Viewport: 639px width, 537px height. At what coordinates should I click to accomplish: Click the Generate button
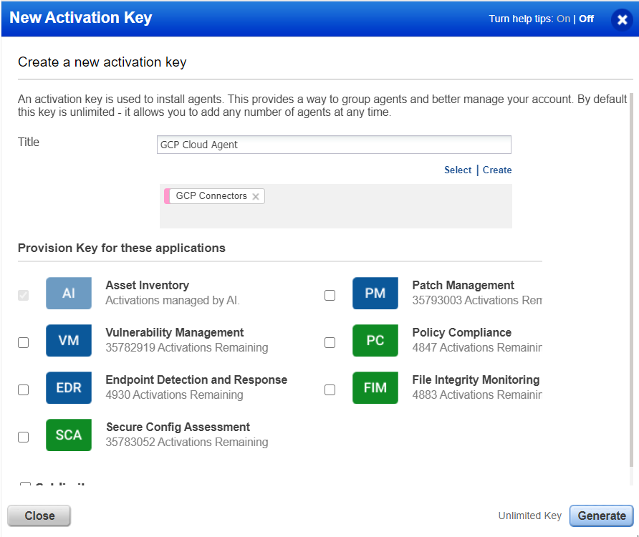601,516
